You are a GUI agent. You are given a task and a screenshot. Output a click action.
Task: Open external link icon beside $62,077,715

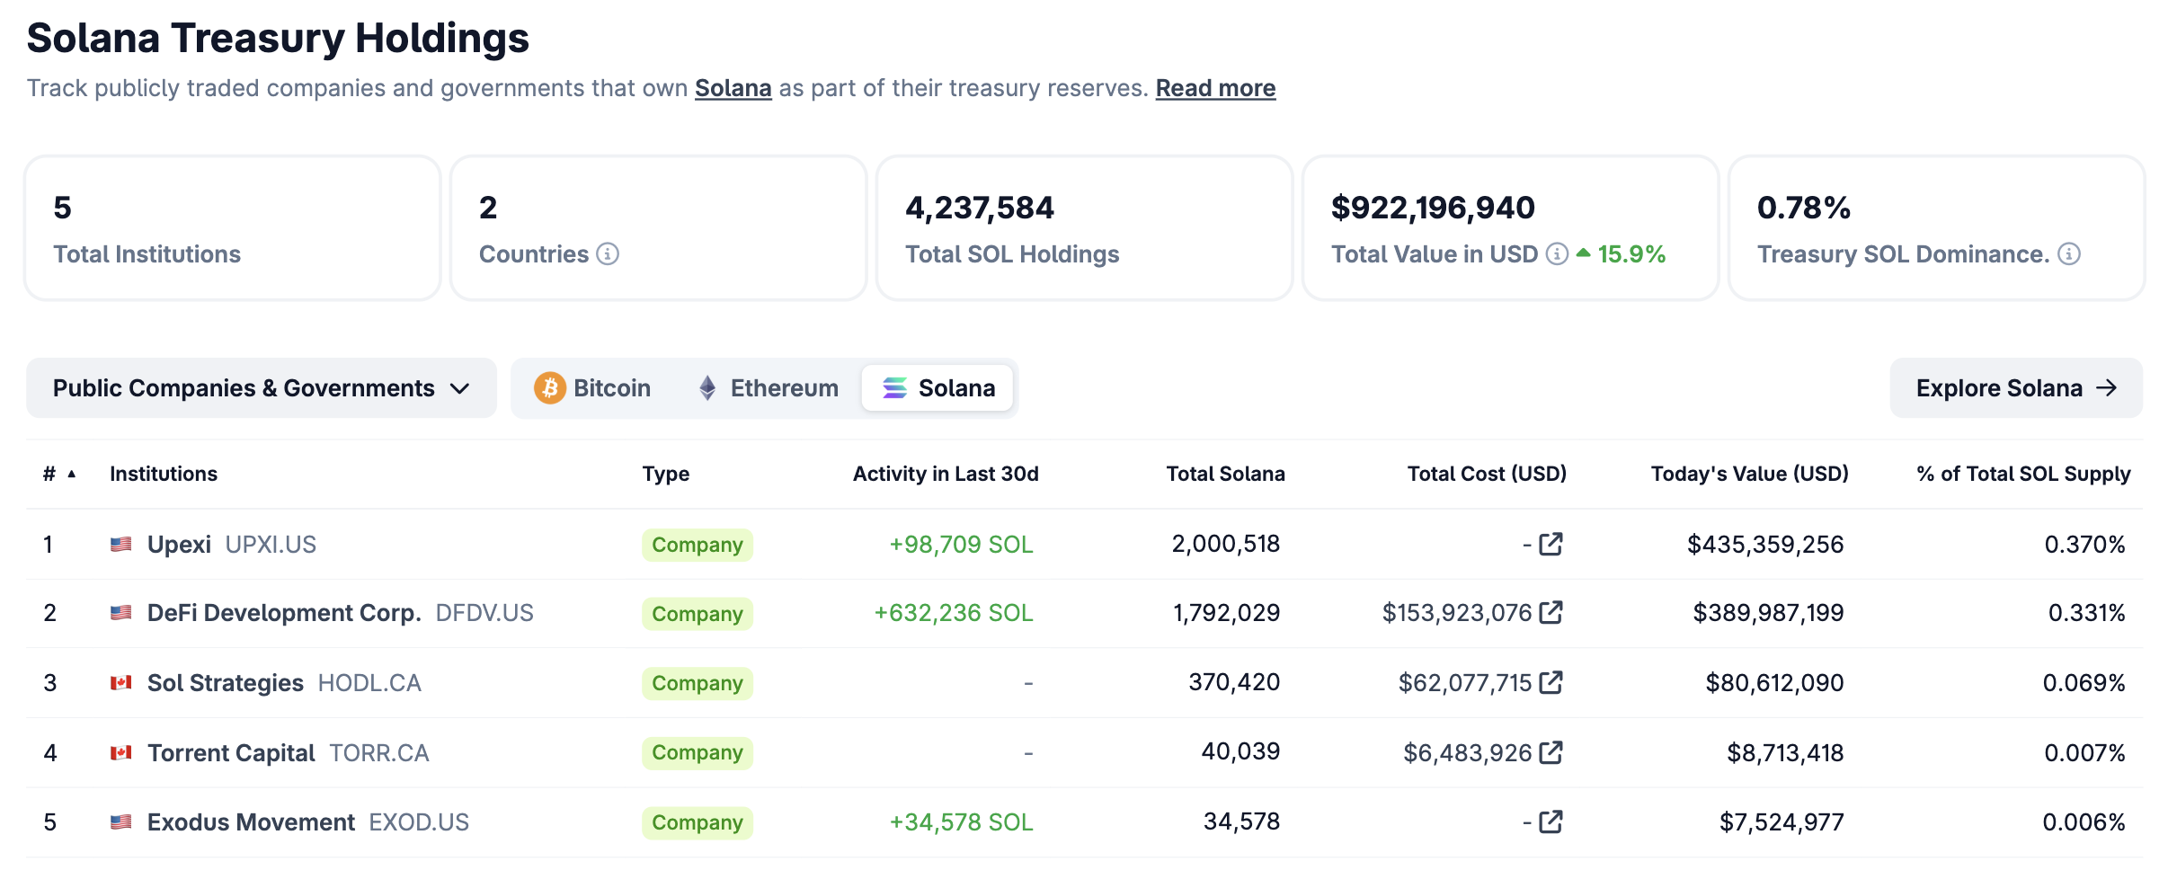[1551, 683]
